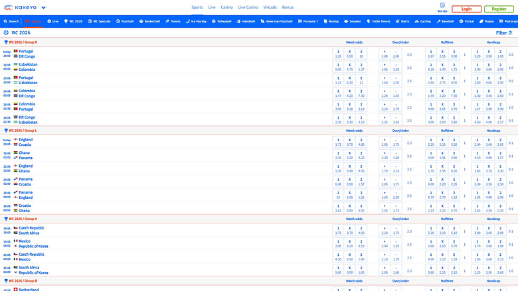Pick draw odds 3.70 for England vs Croatia
This screenshot has height=291, width=518.
[349, 143]
